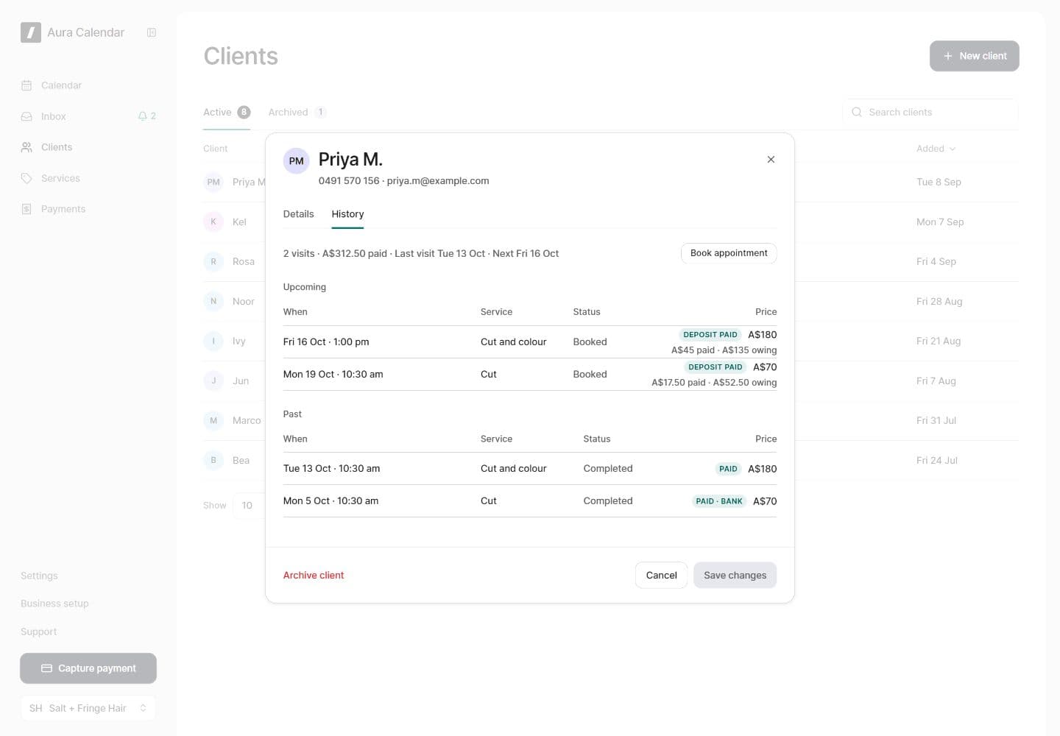
Task: Open the Ivy client row
Action: tap(234, 341)
